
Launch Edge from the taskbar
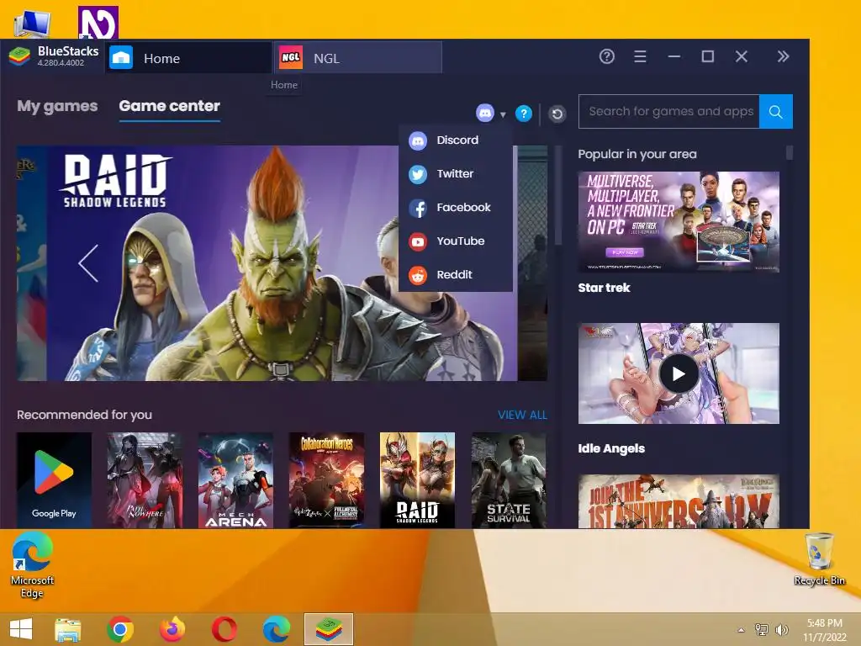pos(276,629)
